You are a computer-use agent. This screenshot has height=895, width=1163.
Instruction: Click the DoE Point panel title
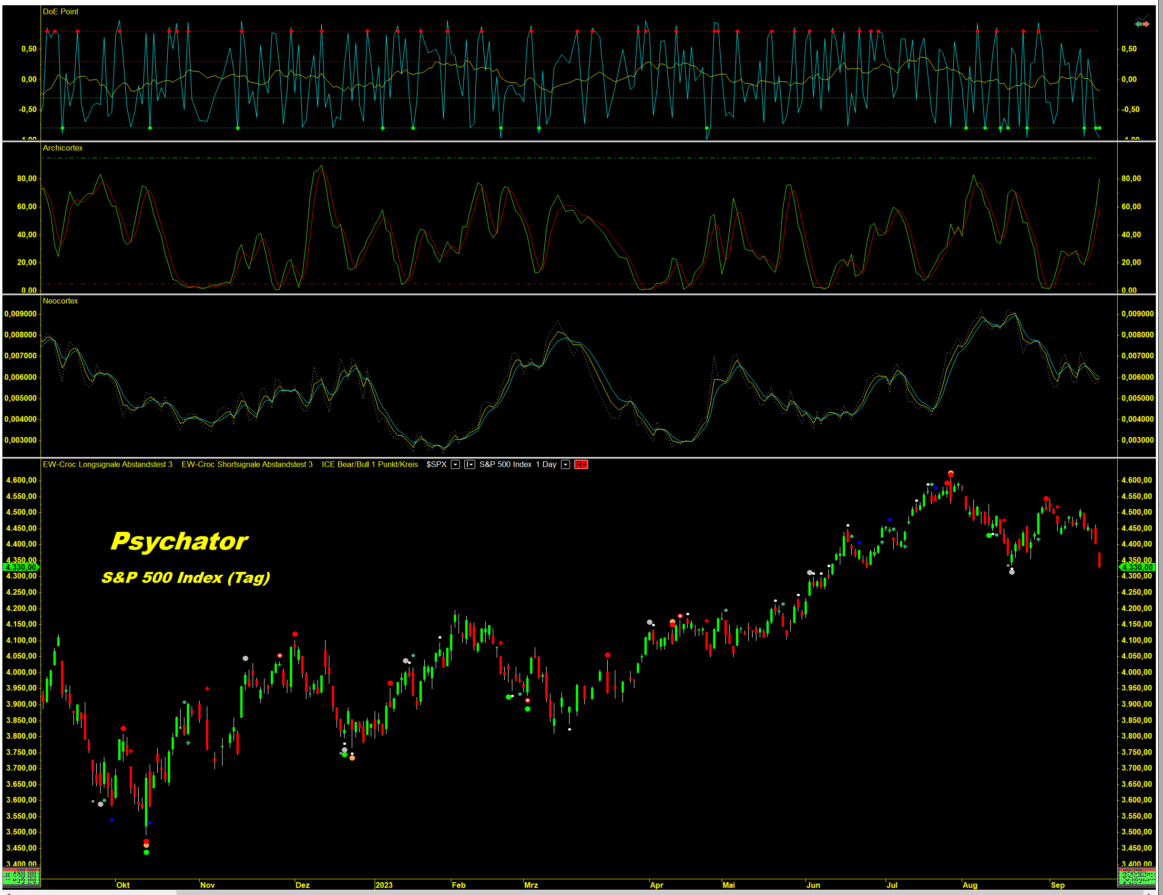click(60, 12)
